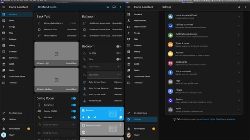Image resolution: width=250 pixels, height=140 pixels.
Task: Open Stuart's profile in left window sidebar
Action: [x=17, y=135]
